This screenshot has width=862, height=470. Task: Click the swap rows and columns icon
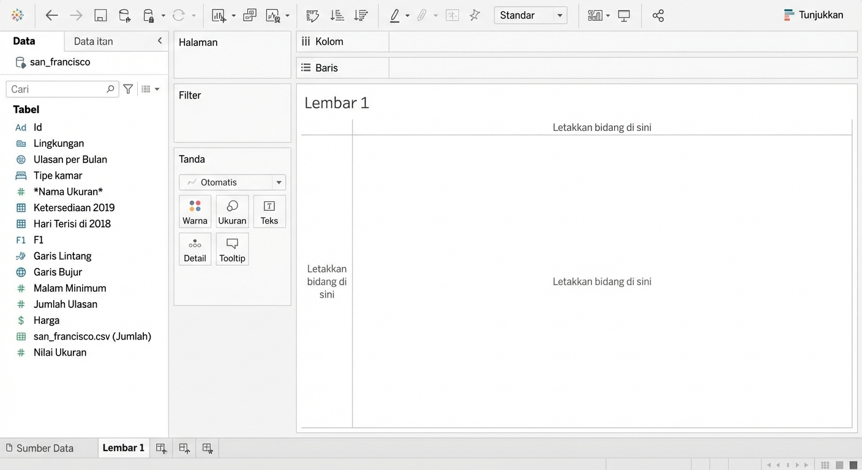(312, 16)
